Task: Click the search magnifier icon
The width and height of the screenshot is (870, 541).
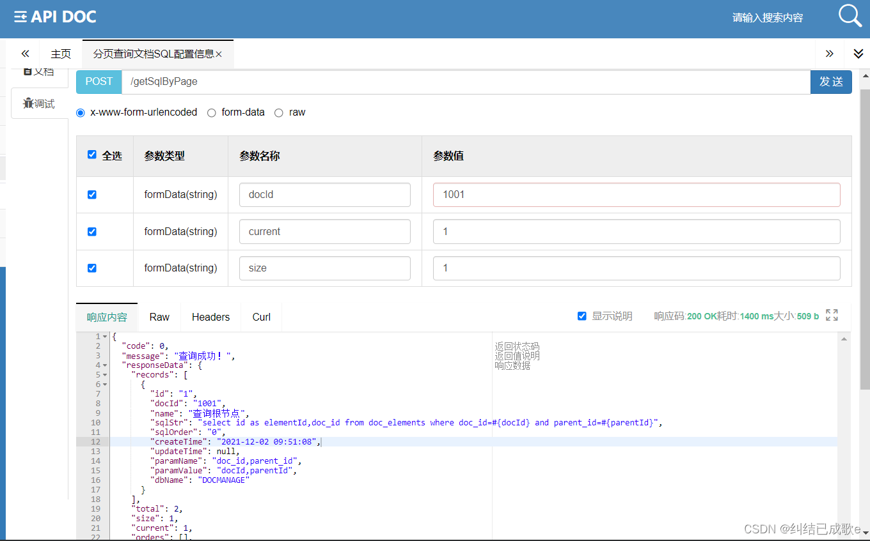Action: pyautogui.click(x=850, y=16)
